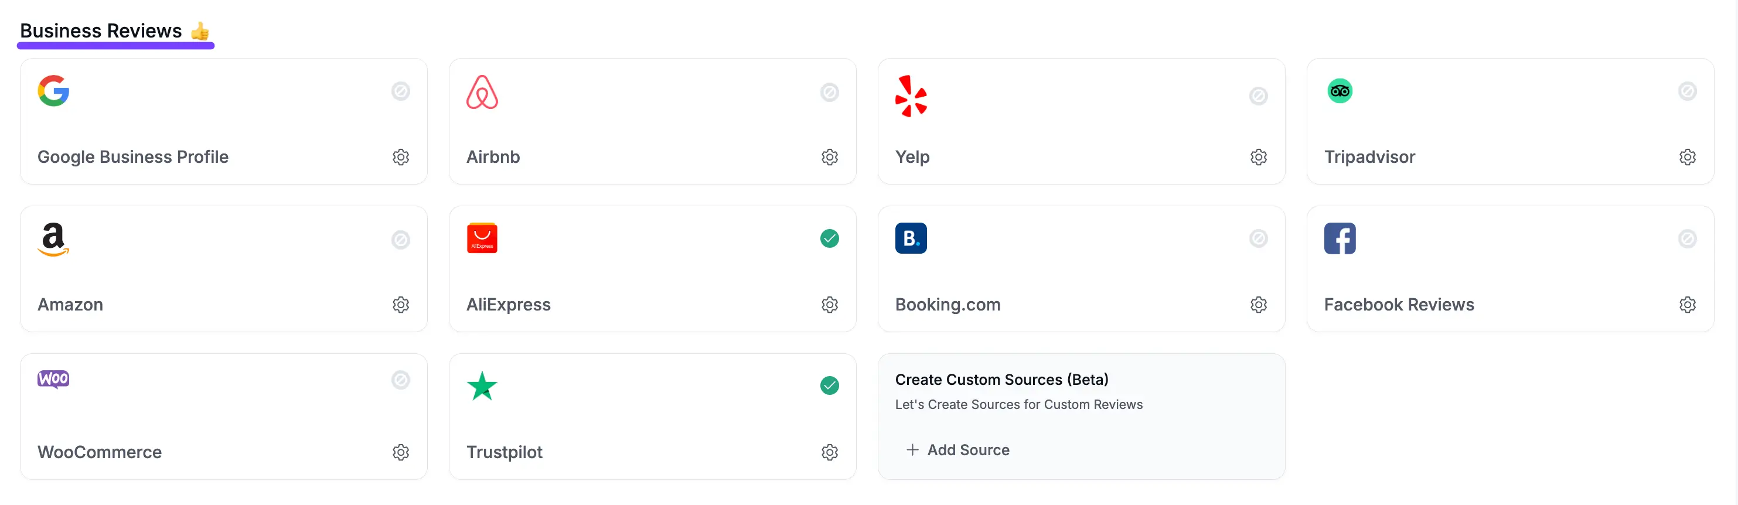The image size is (1738, 505).
Task: Click Create Custom Sources (Beta) heading
Action: coord(1002,380)
